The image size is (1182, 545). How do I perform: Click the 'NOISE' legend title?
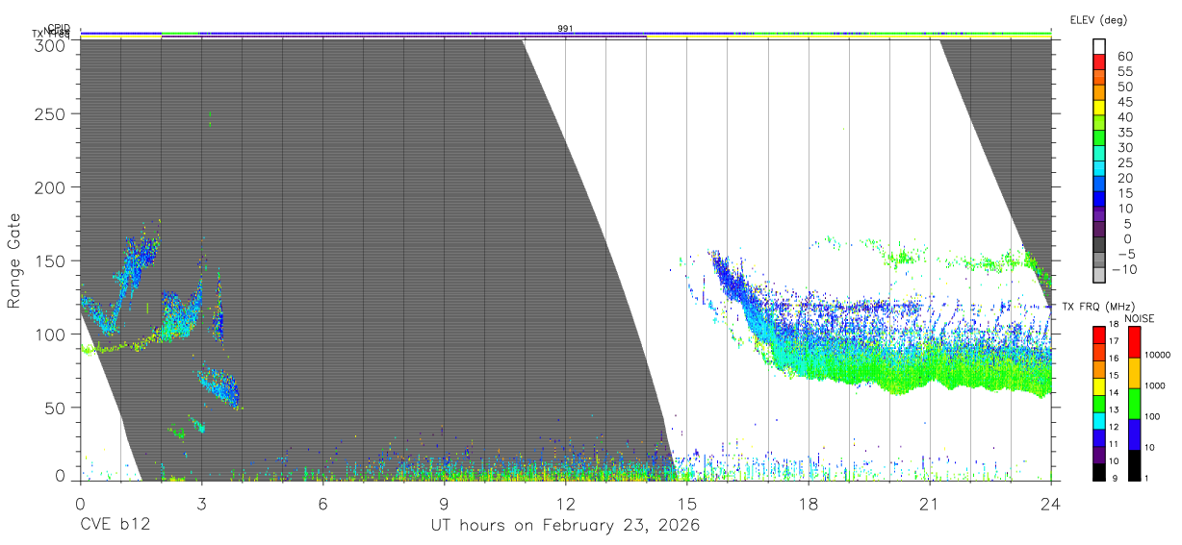[x=1139, y=317]
